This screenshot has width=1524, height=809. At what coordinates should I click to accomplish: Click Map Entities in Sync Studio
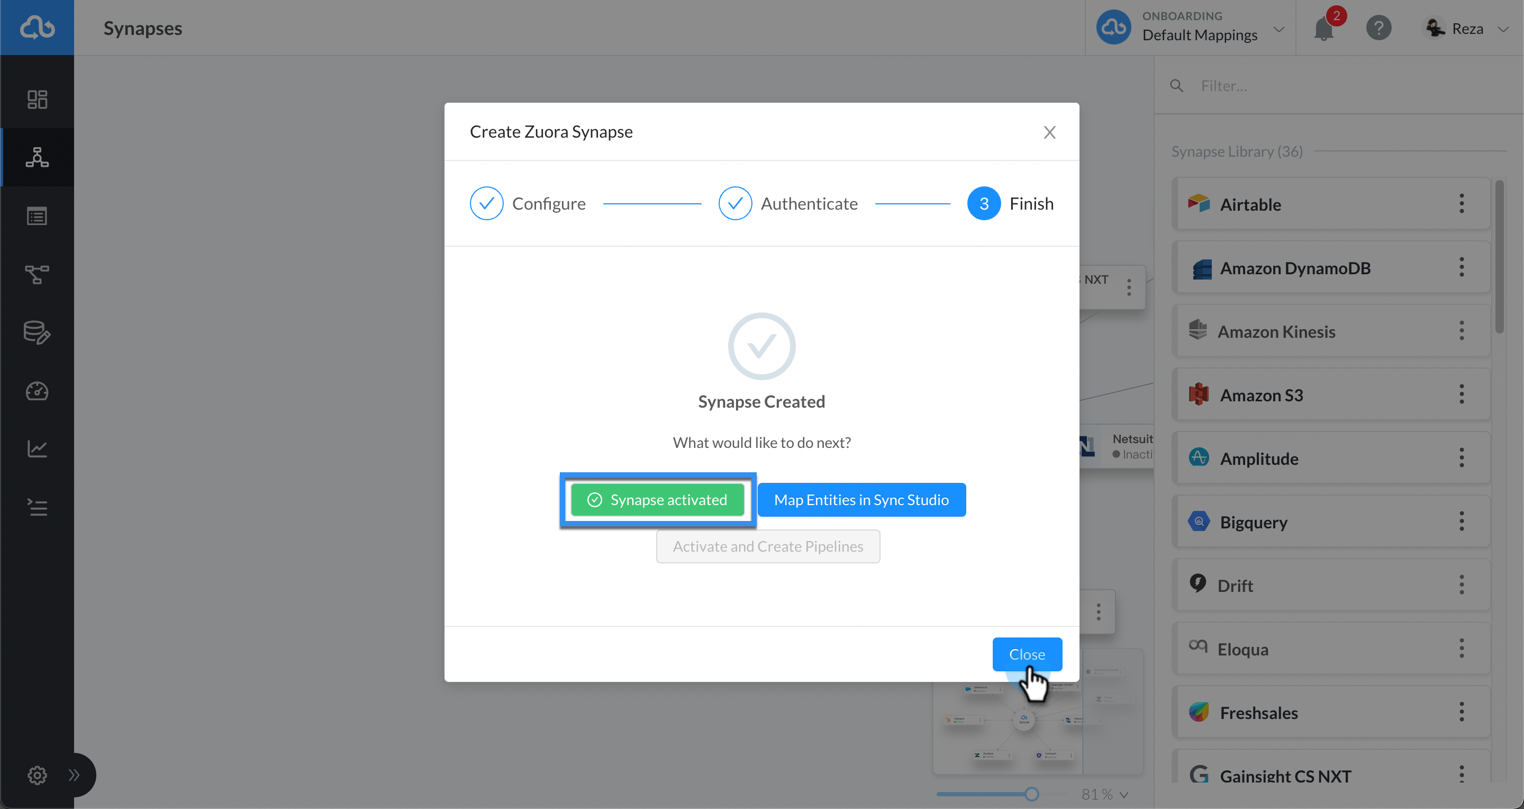pyautogui.click(x=861, y=500)
